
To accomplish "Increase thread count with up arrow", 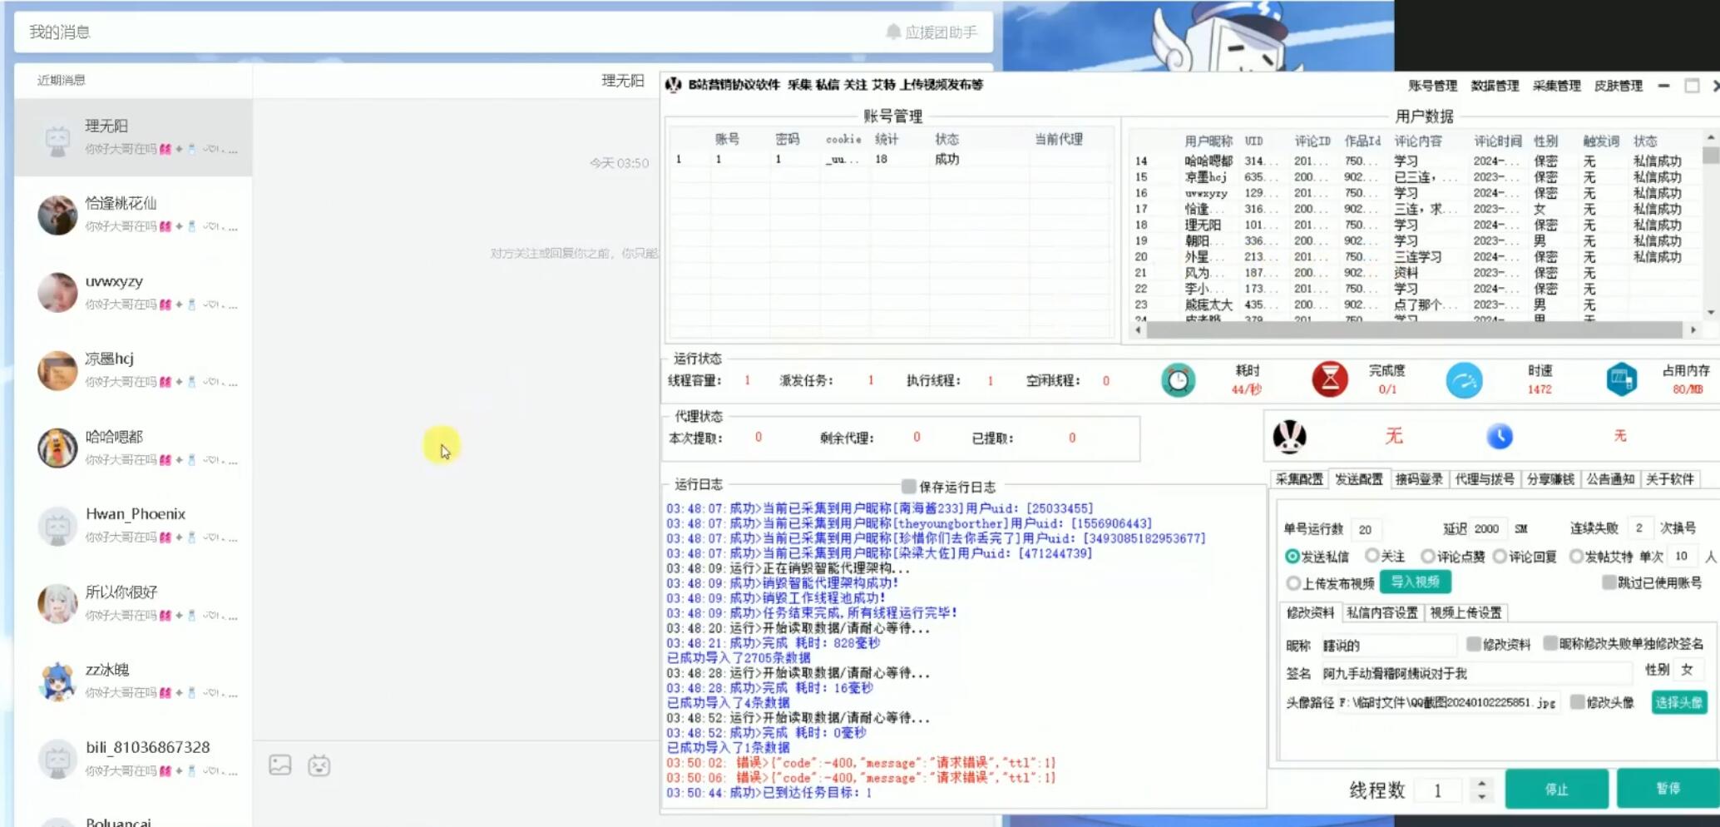I will point(1481,782).
